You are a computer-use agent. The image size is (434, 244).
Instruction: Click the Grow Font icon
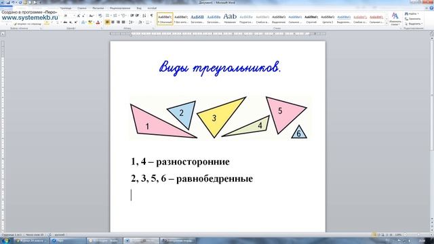79,16
